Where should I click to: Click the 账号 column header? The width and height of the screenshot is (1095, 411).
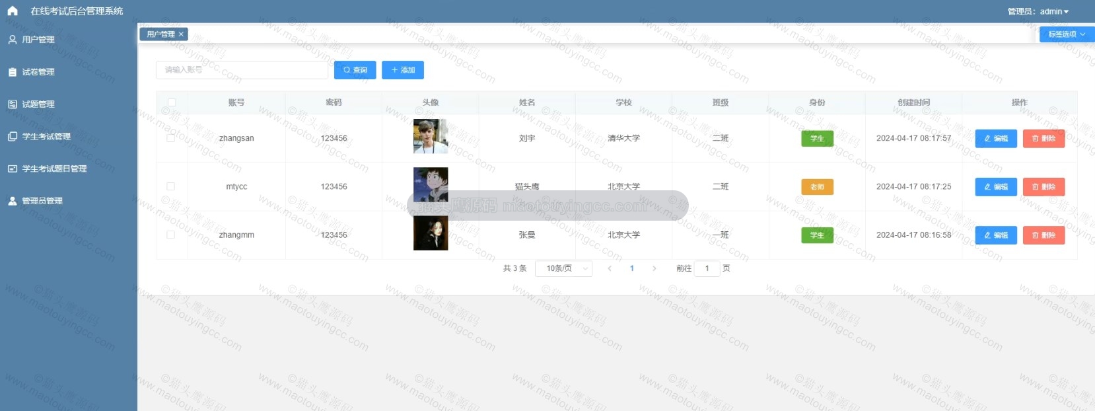[236, 102]
